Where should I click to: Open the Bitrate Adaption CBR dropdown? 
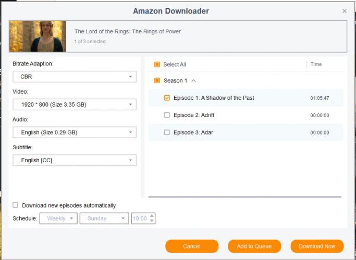click(75, 76)
